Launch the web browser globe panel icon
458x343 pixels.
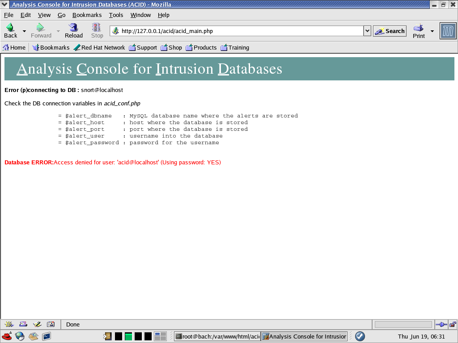click(20, 336)
